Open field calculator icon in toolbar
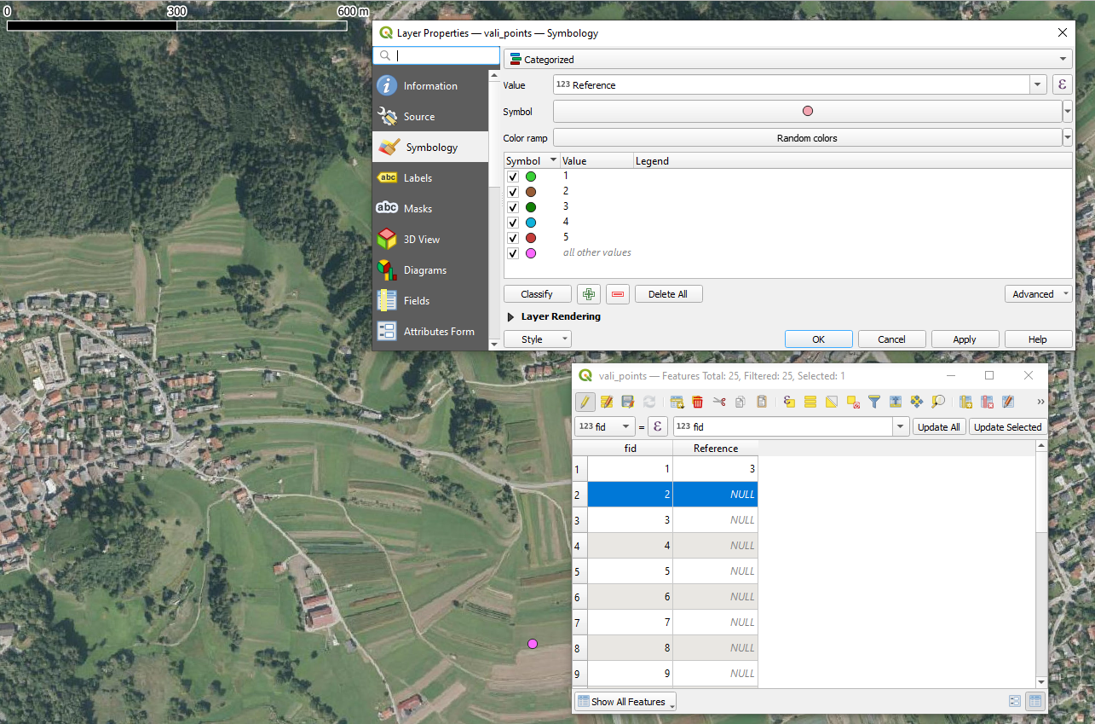 point(1008,402)
